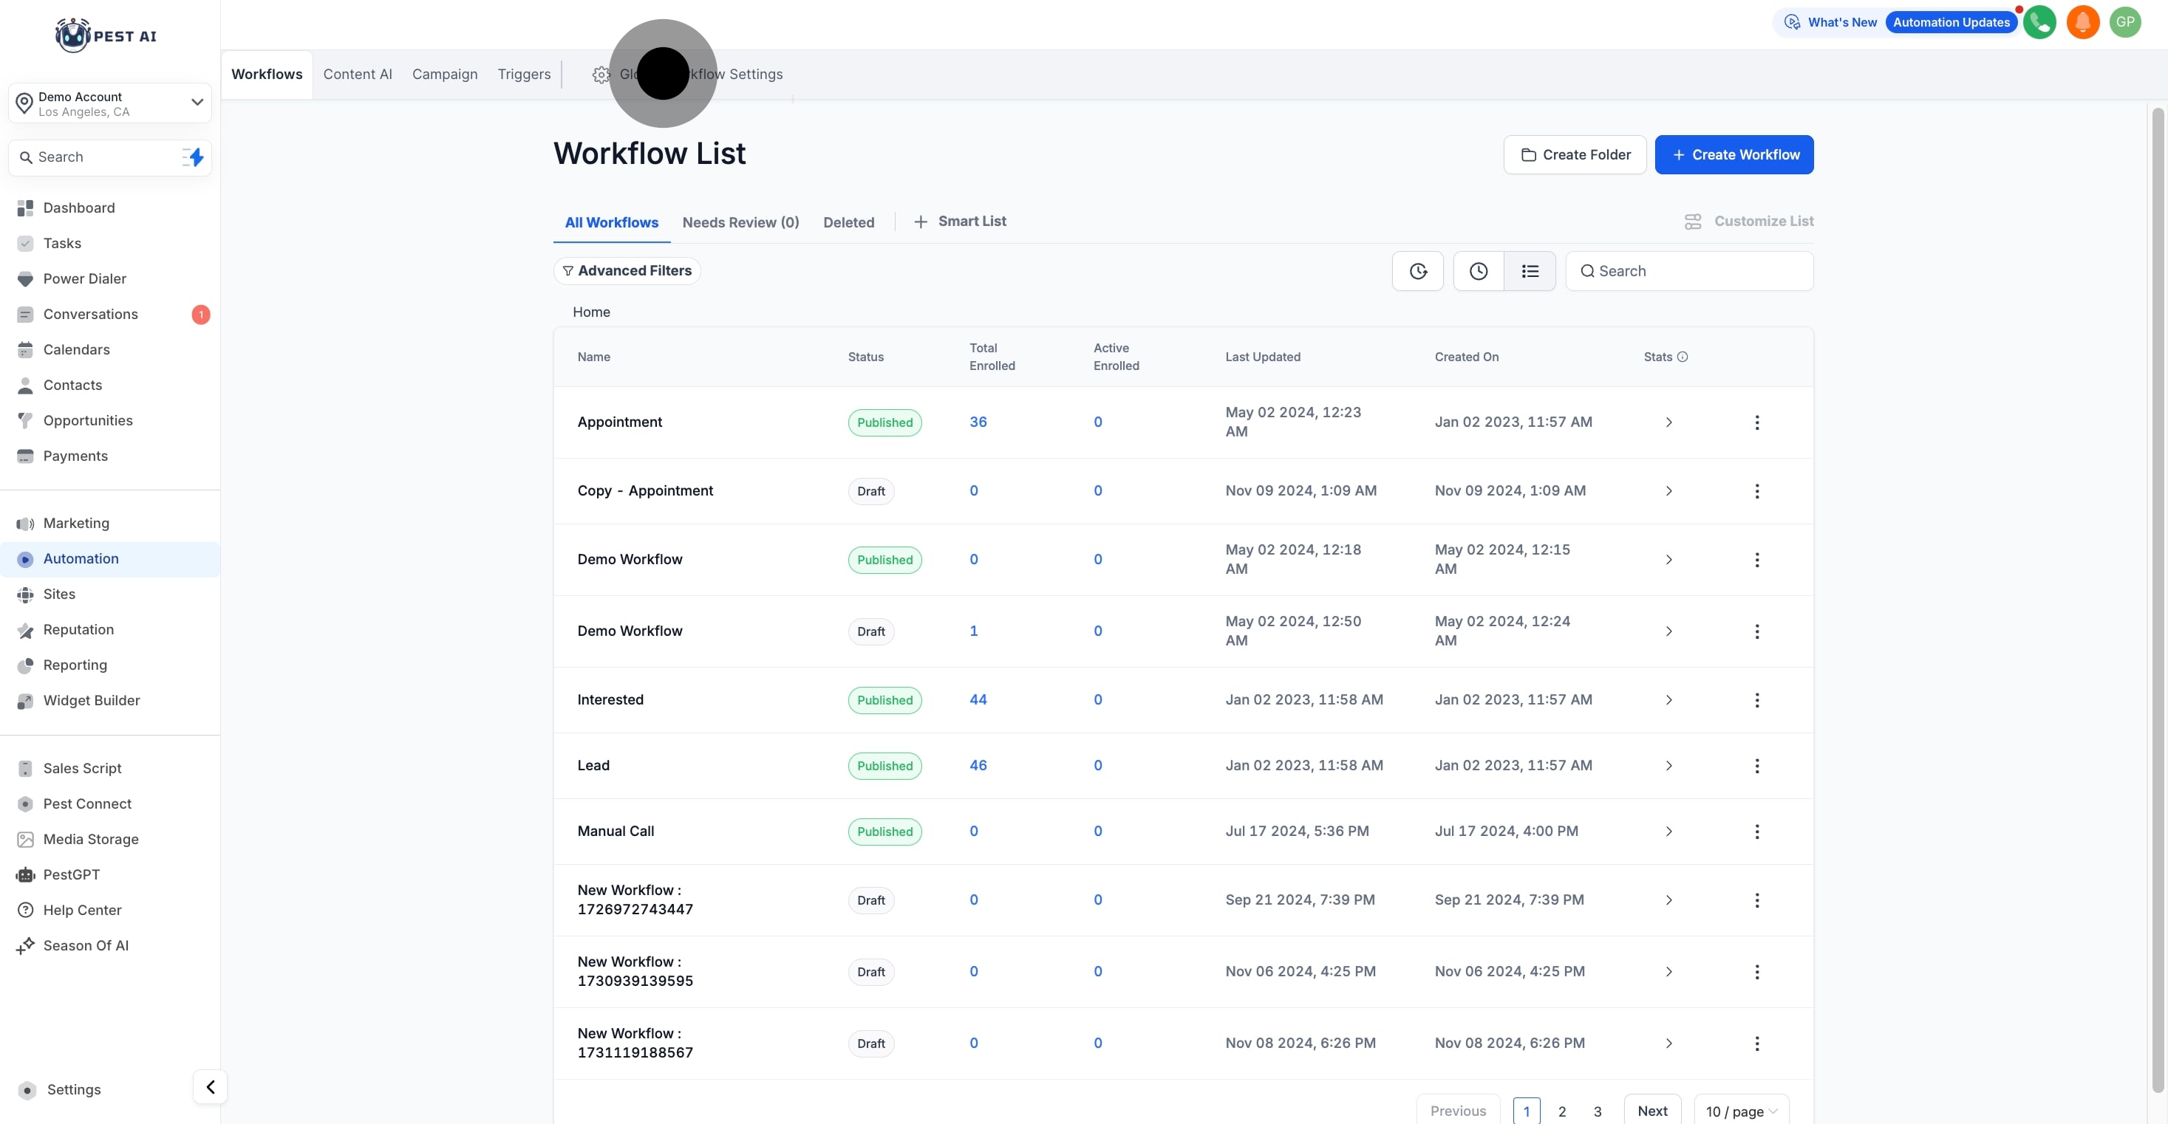Open the Content AI tab

tap(357, 74)
